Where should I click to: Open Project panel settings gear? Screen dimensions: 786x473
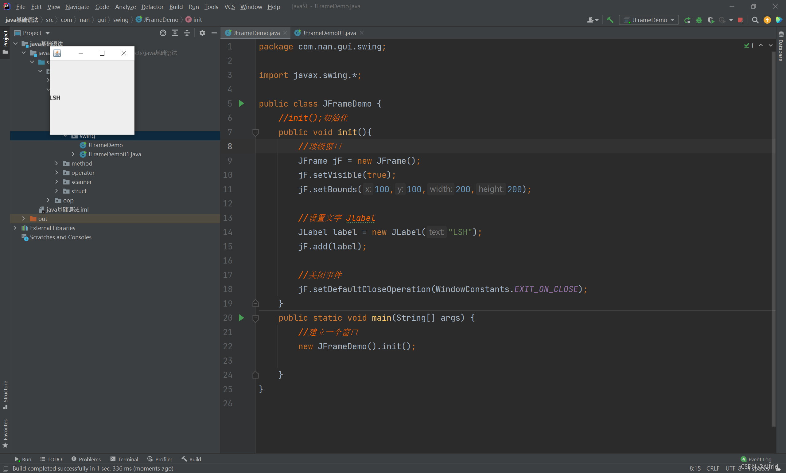click(x=202, y=33)
